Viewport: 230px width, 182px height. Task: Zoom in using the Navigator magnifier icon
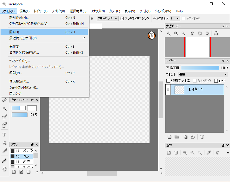(x=169, y=33)
